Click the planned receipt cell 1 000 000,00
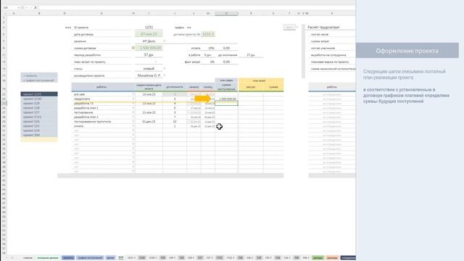464x261 pixels. (x=226, y=99)
